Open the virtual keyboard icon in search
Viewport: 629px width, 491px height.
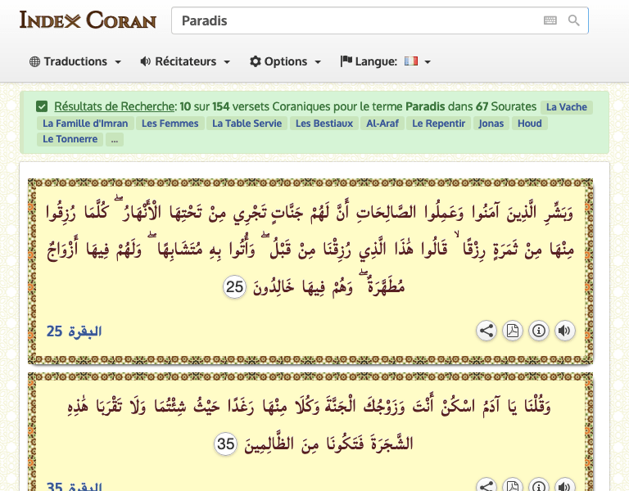tap(550, 20)
